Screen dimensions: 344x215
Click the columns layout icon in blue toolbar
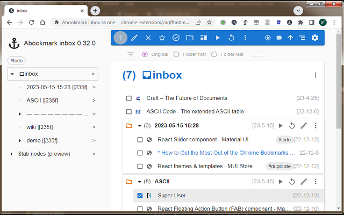point(204,38)
